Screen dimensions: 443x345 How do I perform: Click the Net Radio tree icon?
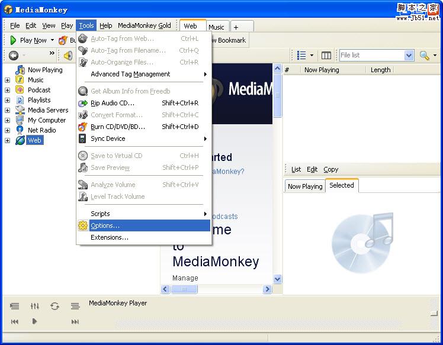pyautogui.click(x=20, y=130)
